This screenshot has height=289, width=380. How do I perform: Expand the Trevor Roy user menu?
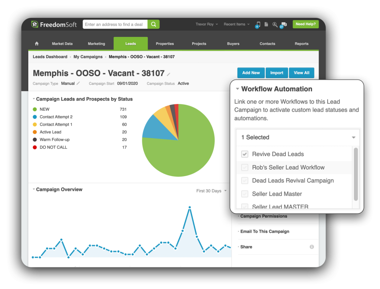pos(207,25)
